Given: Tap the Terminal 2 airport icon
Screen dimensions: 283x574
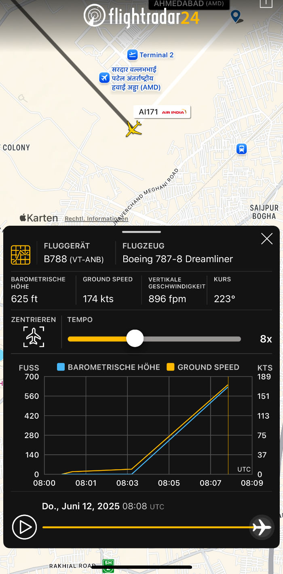Looking at the screenshot, I should 132,55.
